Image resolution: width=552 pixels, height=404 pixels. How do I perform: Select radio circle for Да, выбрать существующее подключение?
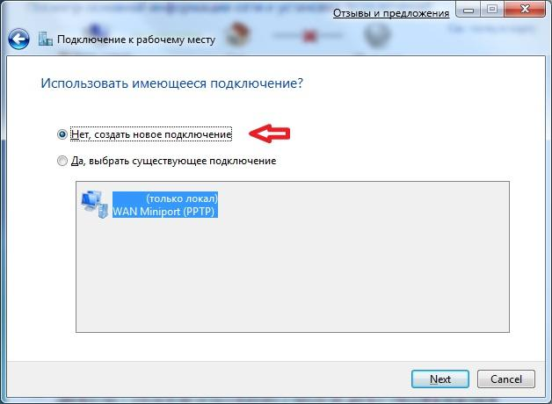coord(62,161)
